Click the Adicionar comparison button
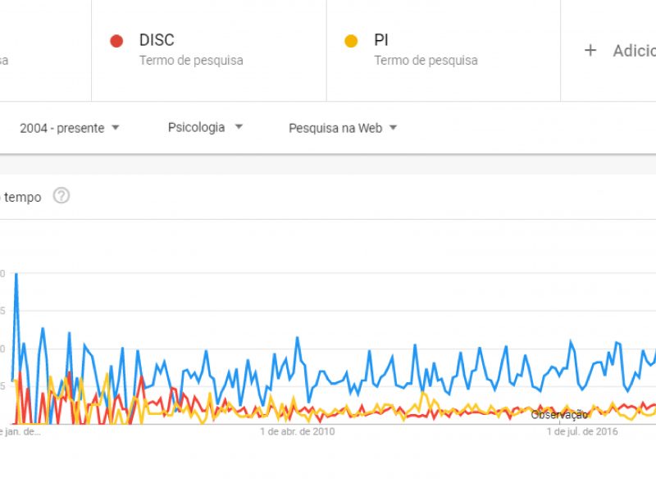This screenshot has width=656, height=492. [x=620, y=51]
